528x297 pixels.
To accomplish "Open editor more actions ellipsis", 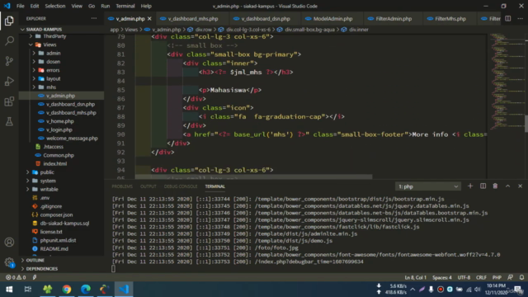I will point(521,18).
